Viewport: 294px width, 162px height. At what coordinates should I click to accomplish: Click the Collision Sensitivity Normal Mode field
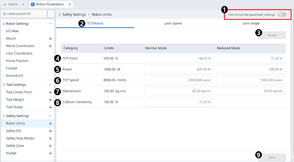click(178, 102)
